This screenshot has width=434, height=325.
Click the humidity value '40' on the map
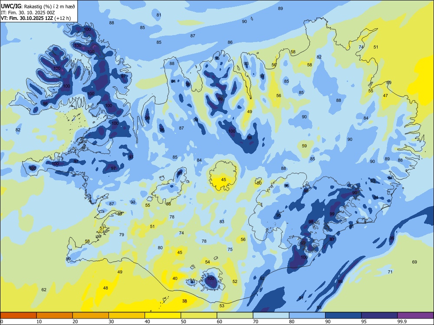coord(175,278)
